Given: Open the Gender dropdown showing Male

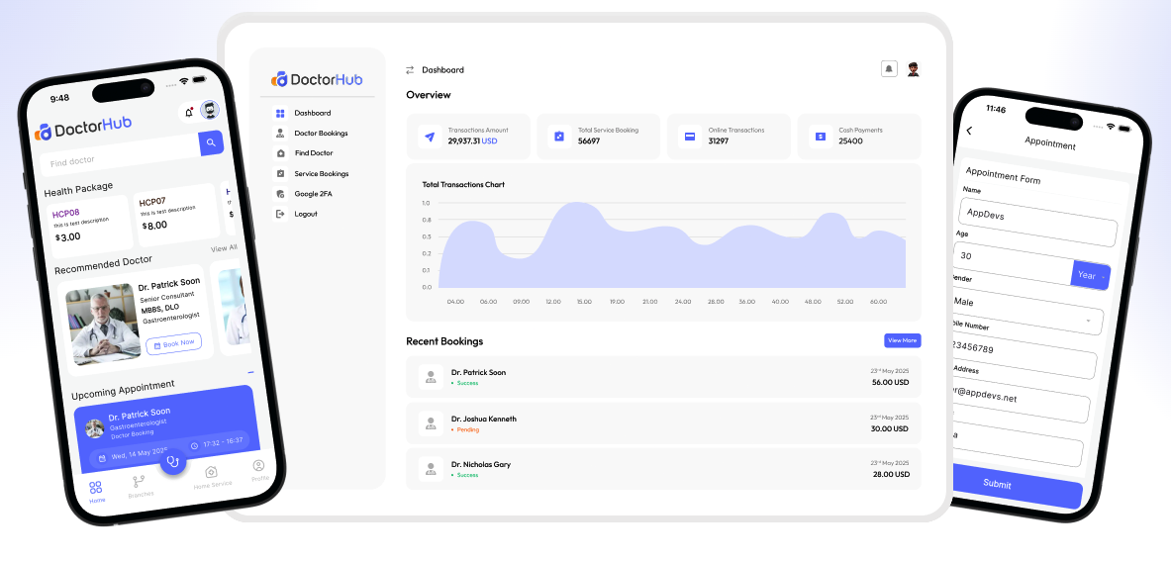Looking at the screenshot, I should click(x=1026, y=311).
